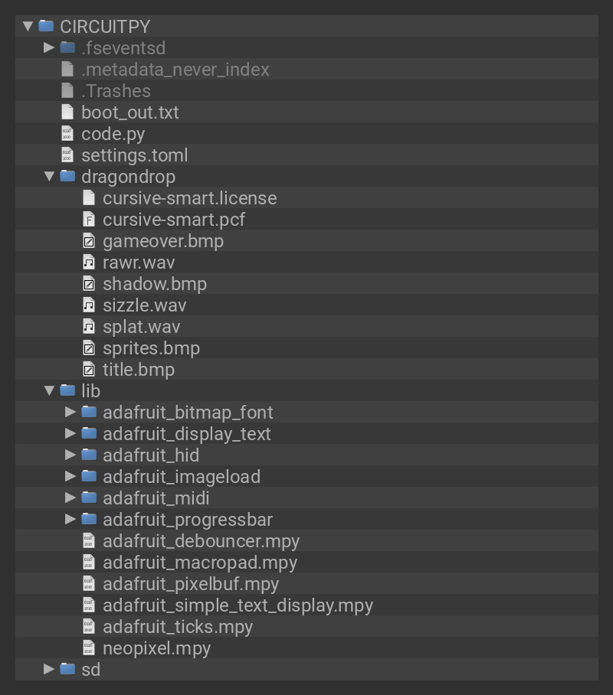Screen dimensions: 613x695
Task: Select settings.toml in the file tree
Action: 134,155
